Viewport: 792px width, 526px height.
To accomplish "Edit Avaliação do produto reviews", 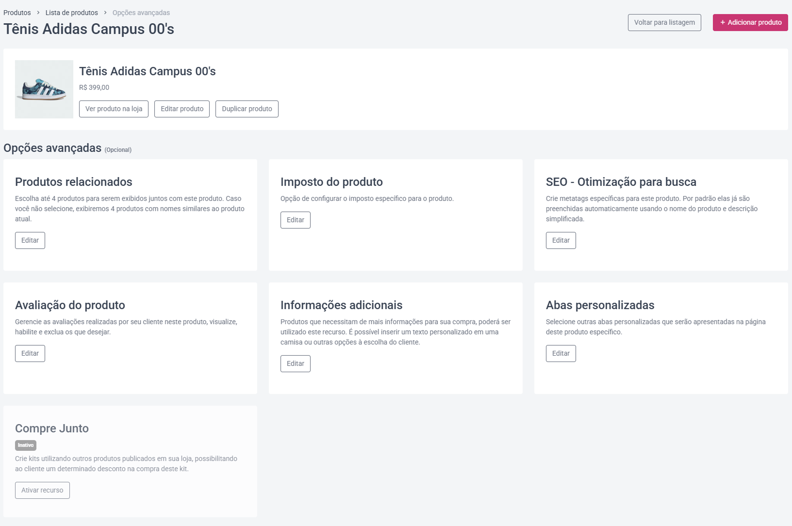I will [30, 353].
